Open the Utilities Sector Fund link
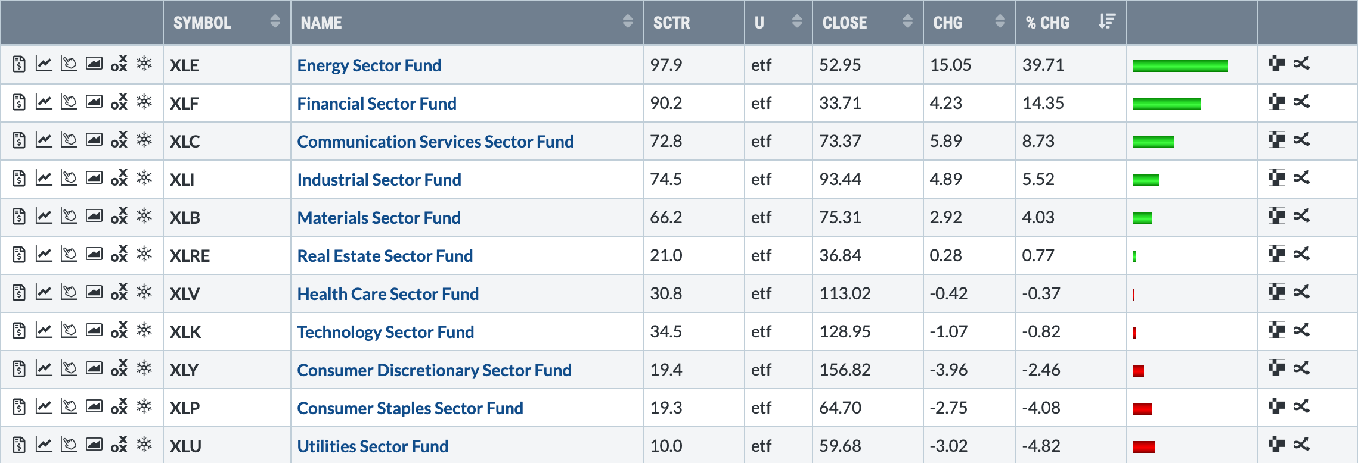The width and height of the screenshot is (1358, 463). coord(373,446)
